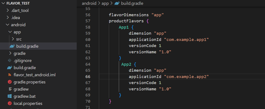Screen dimensions: 265x109
Task: Click versionCode on line 61
Action: tap(142, 46)
